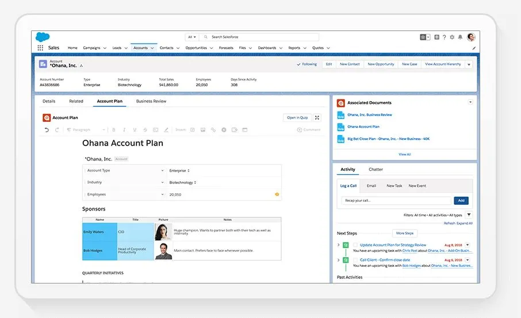Click the round Salesforce record insert icon
521x318 pixels.
tap(224, 130)
